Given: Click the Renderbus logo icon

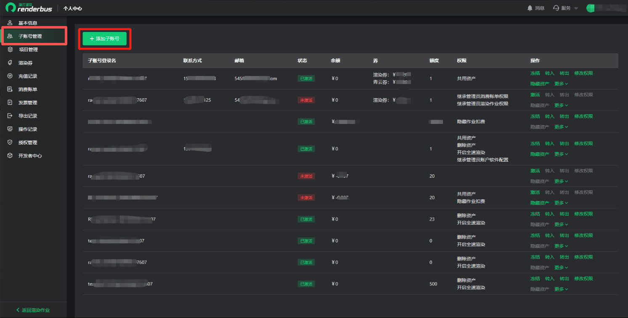Looking at the screenshot, I should 11,8.
